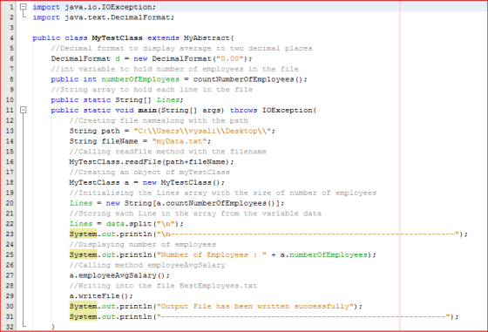Click a.writeFile() call

(x=98, y=296)
